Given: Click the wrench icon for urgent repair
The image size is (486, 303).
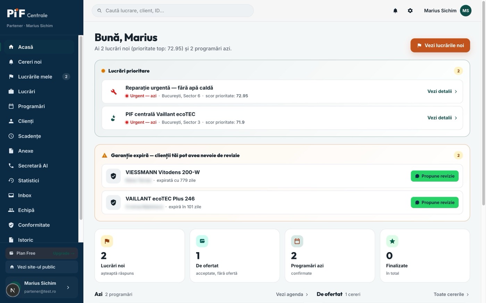Looking at the screenshot, I should [114, 92].
